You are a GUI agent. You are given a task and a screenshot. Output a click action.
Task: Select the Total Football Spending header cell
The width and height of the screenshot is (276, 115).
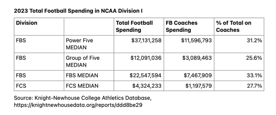[134, 26]
